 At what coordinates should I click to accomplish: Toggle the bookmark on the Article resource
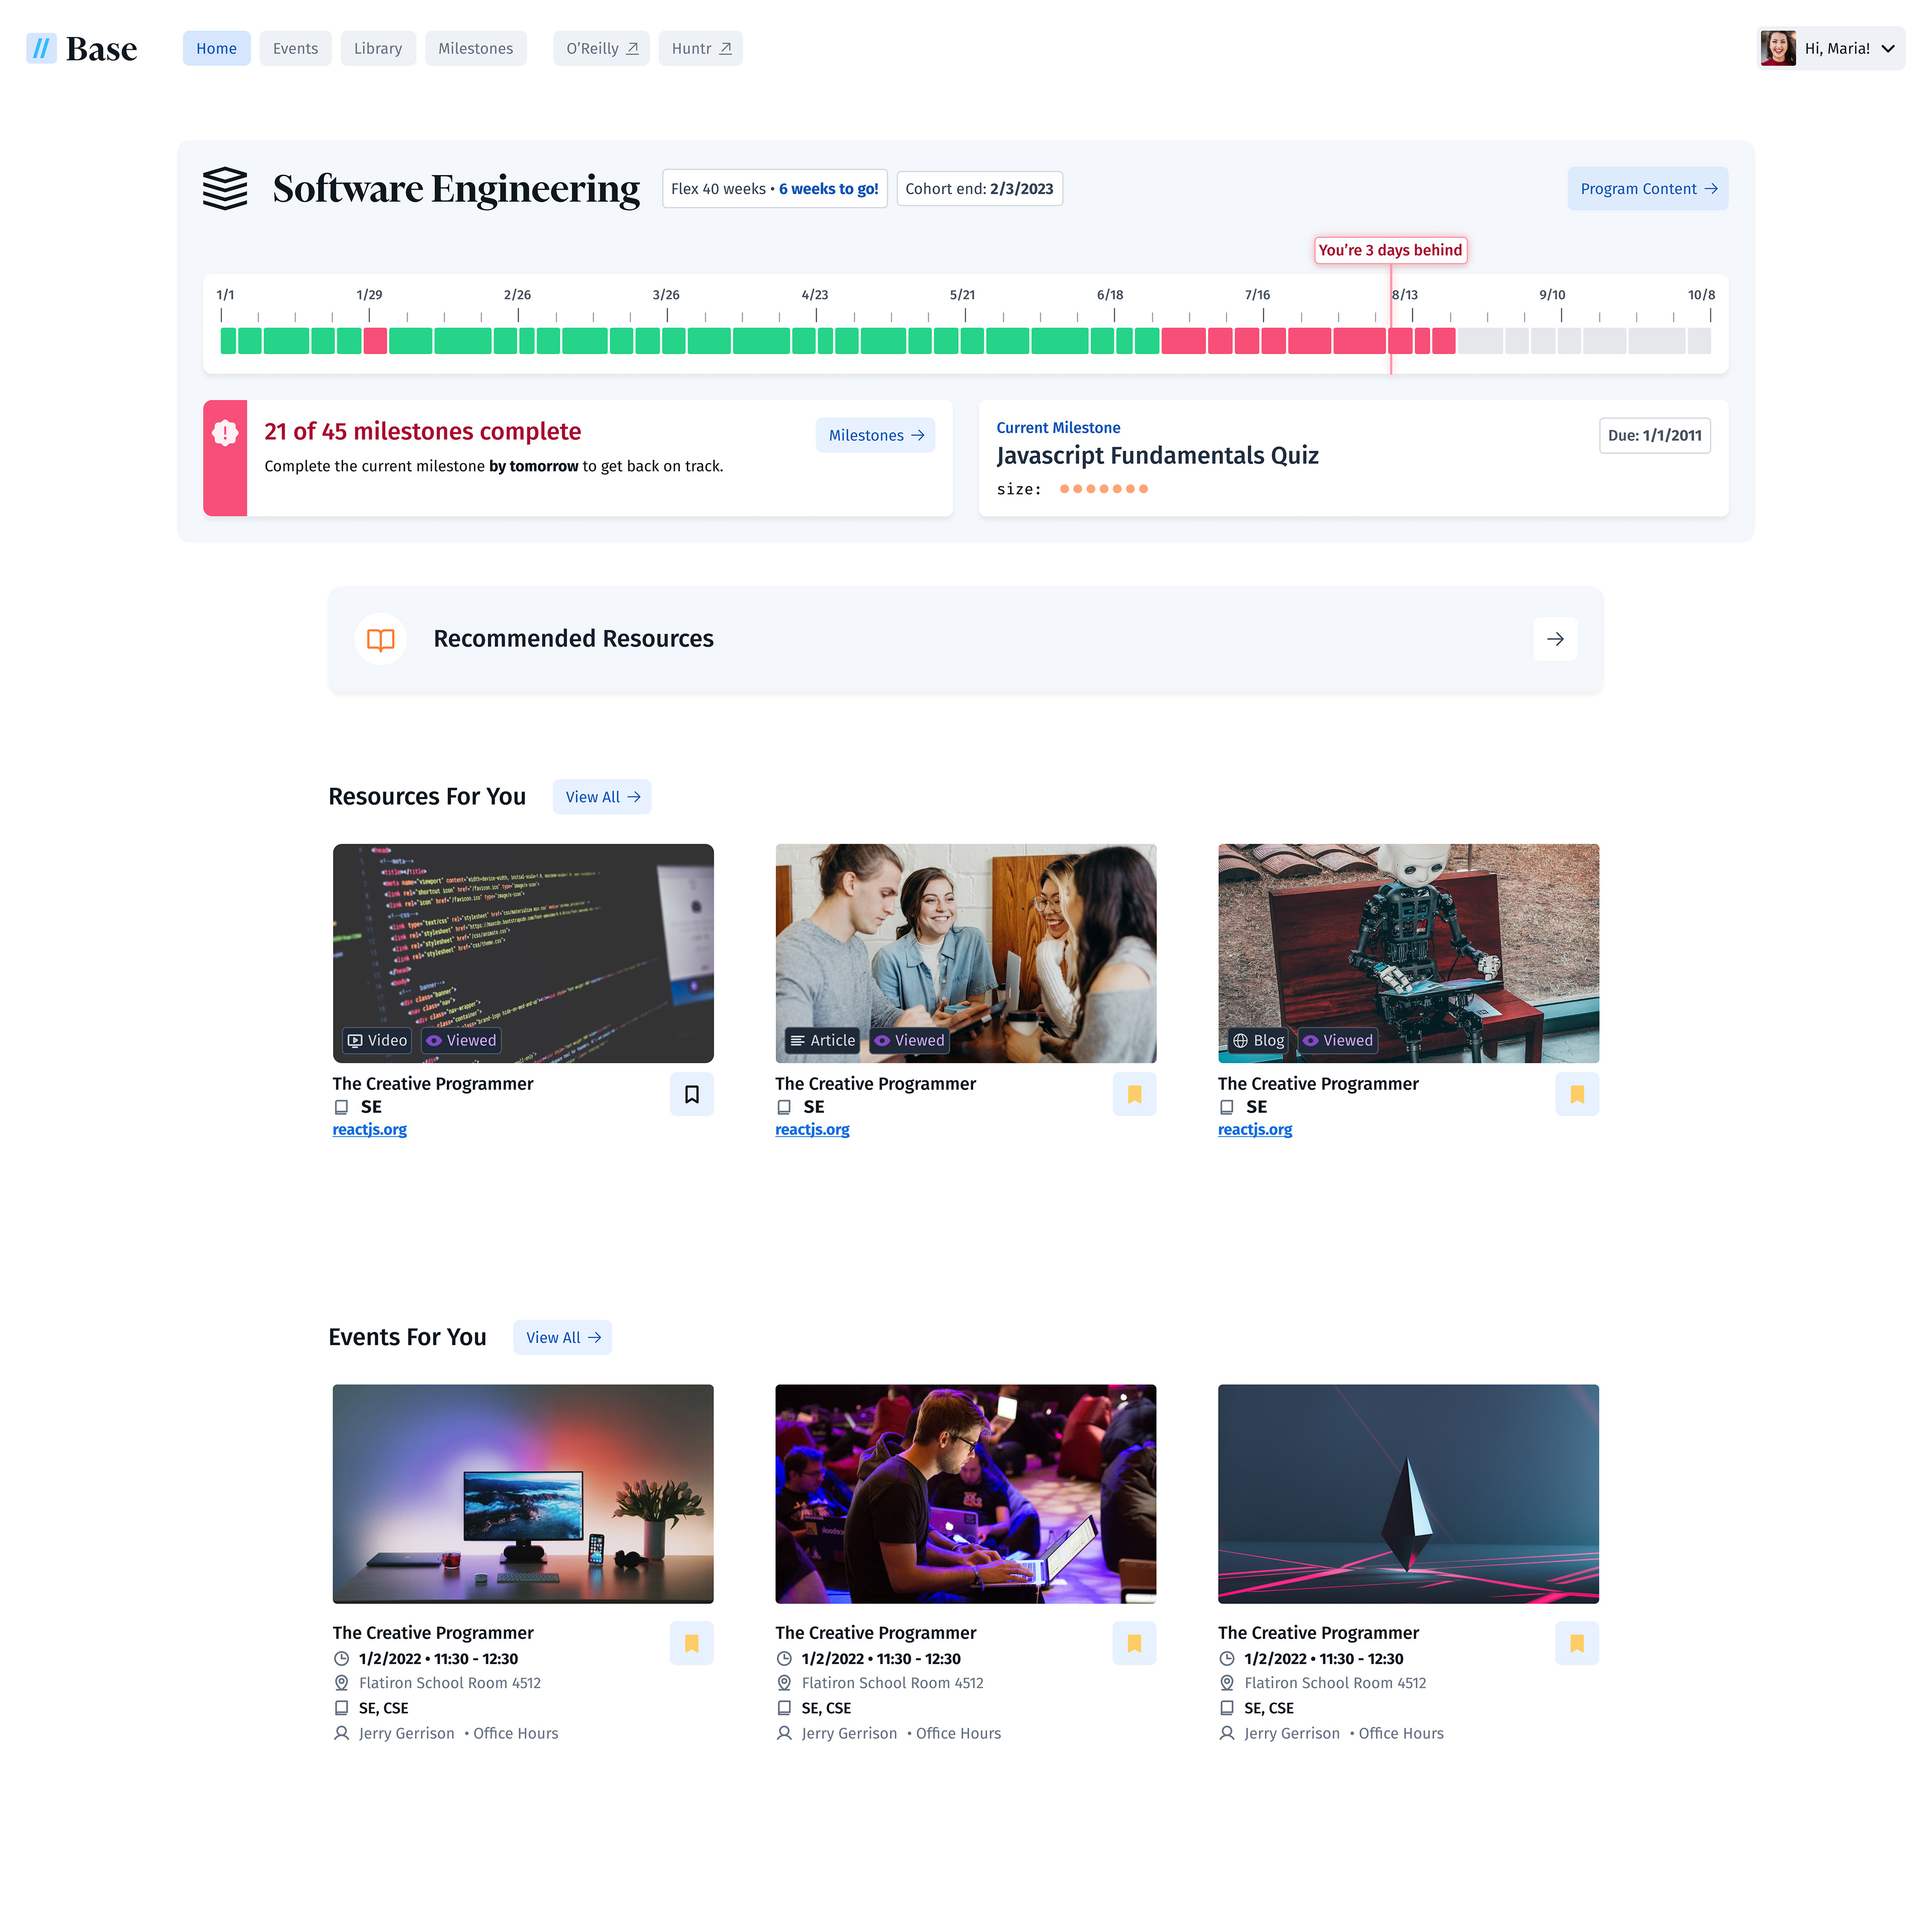click(x=1134, y=1094)
